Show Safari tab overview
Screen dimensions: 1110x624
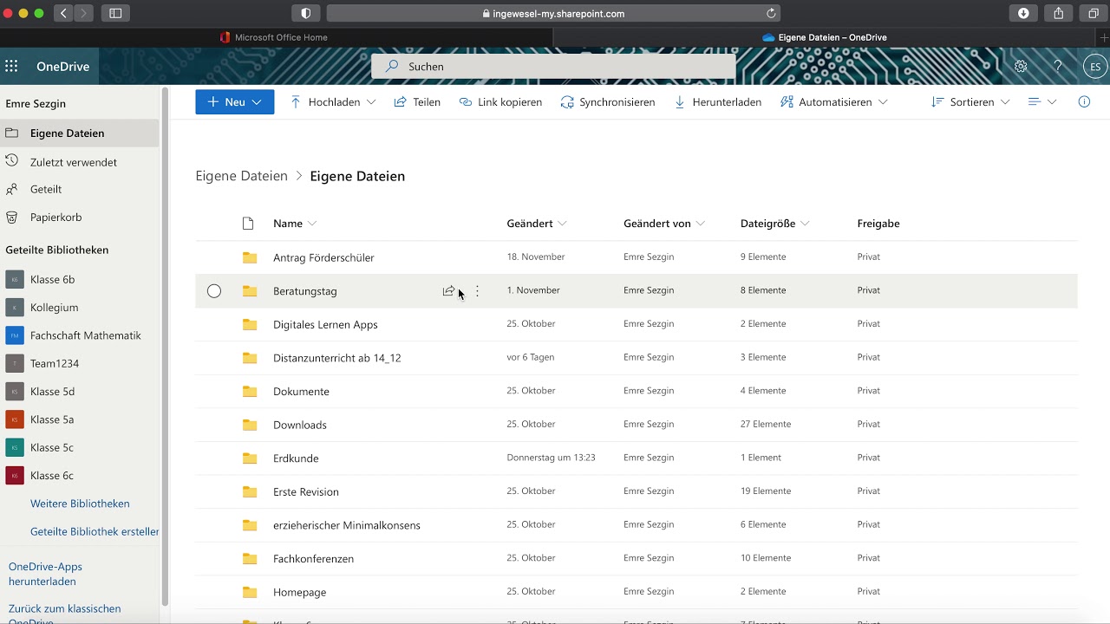pos(1094,13)
